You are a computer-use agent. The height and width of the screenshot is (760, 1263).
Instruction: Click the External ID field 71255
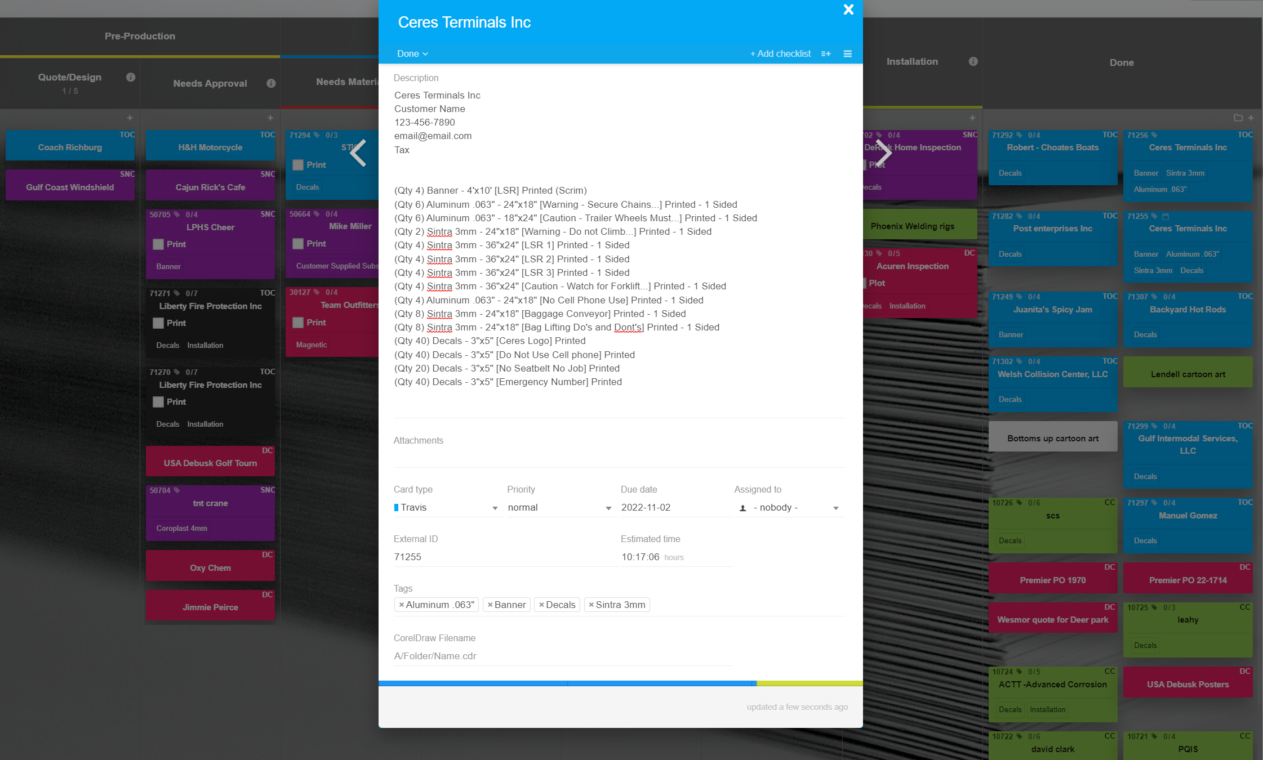tap(505, 557)
